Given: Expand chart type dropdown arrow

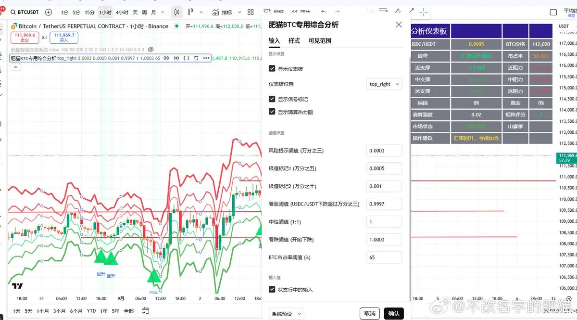Looking at the screenshot, I should click(201, 12).
